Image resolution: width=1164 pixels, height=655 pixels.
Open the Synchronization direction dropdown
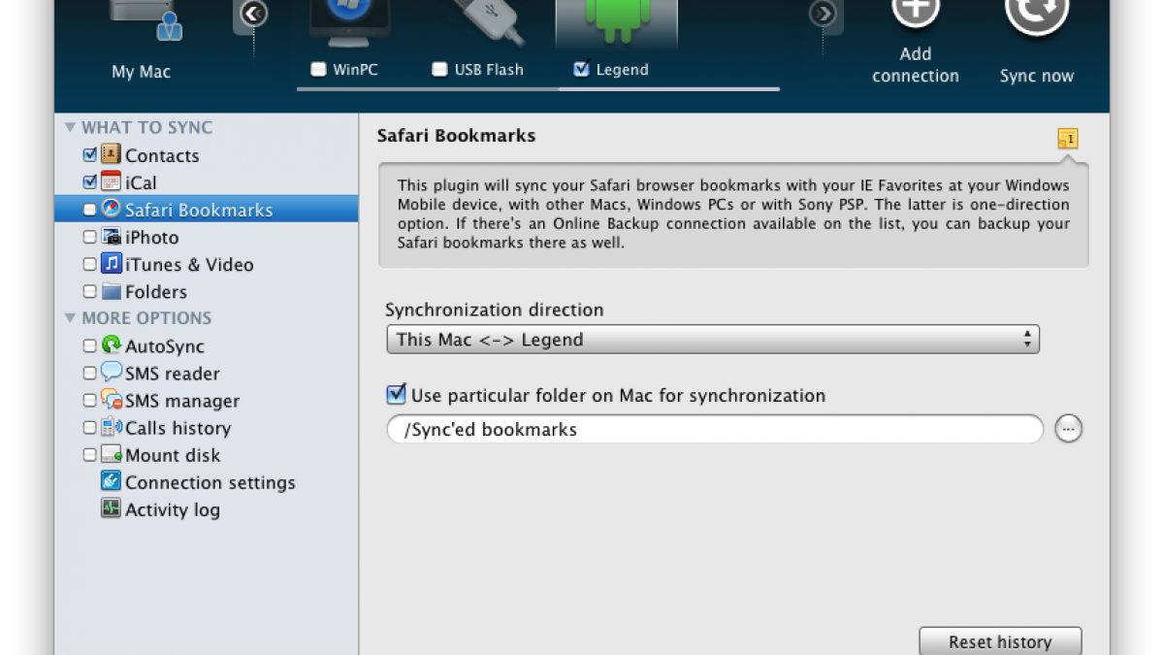712,340
